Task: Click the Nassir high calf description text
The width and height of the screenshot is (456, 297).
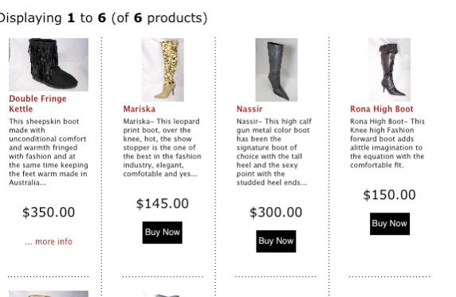Action: [x=274, y=152]
